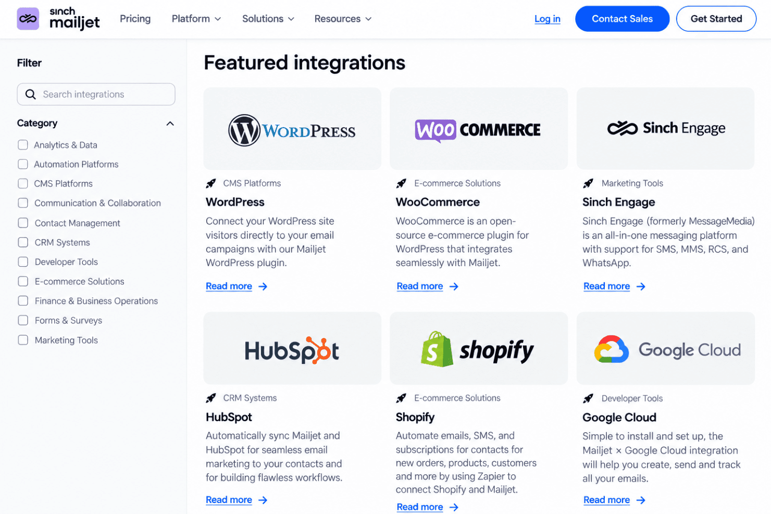Tick the Marketing Tools filter checkbox
The height and width of the screenshot is (514, 771).
tap(23, 340)
